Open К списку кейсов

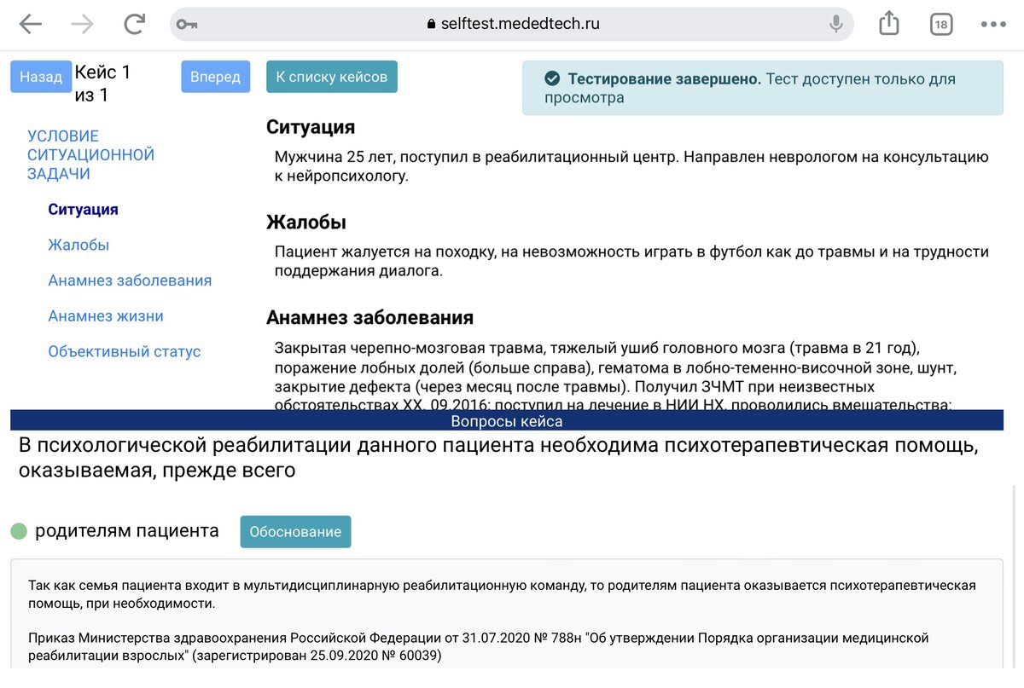tap(332, 77)
